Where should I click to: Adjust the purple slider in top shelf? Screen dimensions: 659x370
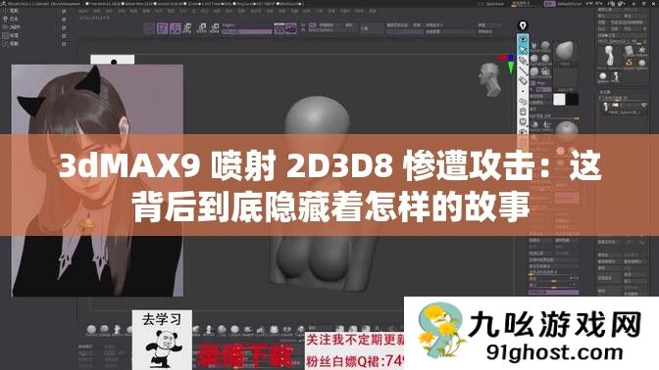click(x=247, y=31)
